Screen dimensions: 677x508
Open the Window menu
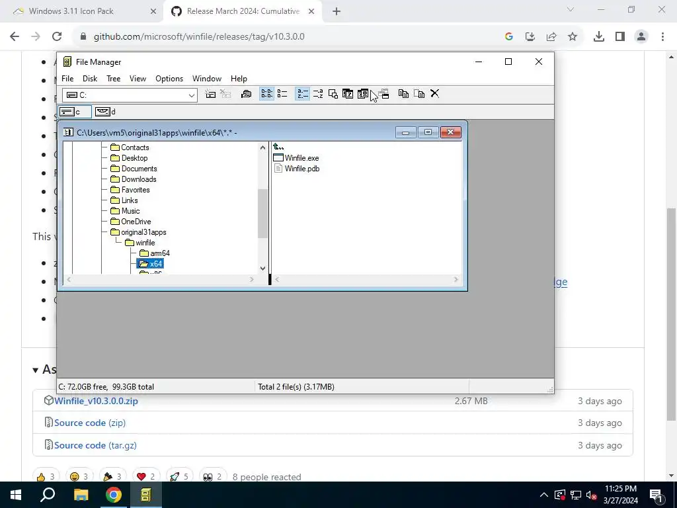coord(207,79)
